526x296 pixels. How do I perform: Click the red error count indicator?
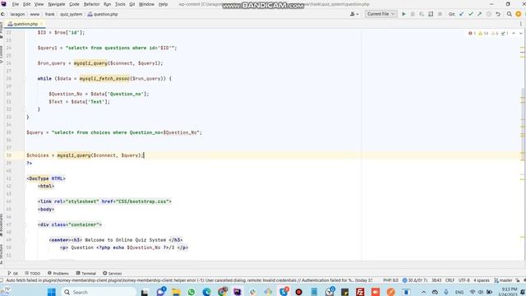coord(472,33)
